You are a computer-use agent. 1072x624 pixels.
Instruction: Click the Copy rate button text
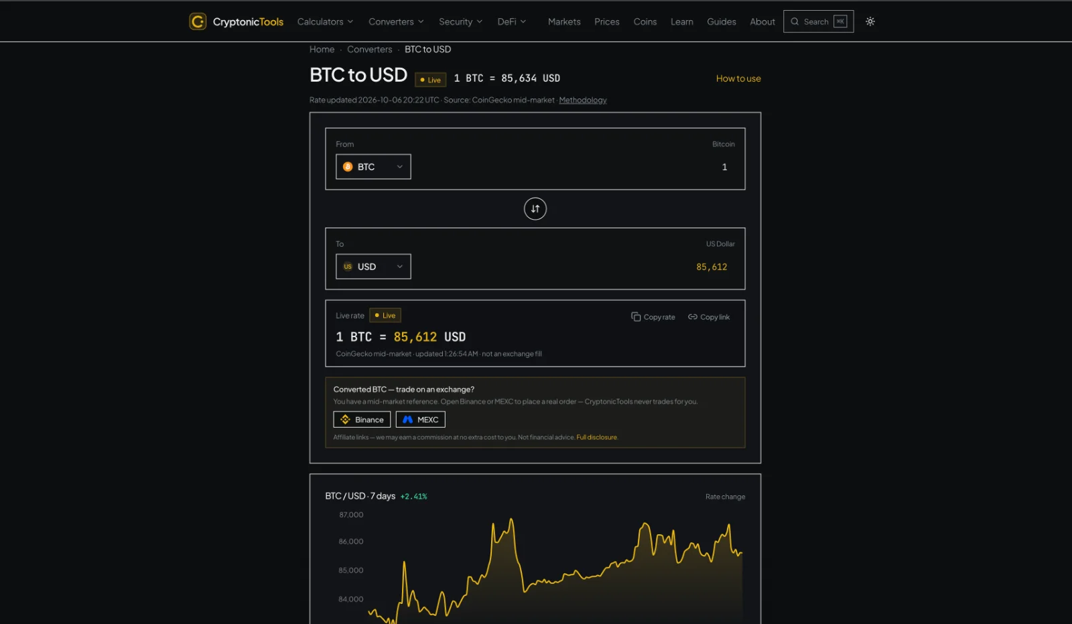659,317
